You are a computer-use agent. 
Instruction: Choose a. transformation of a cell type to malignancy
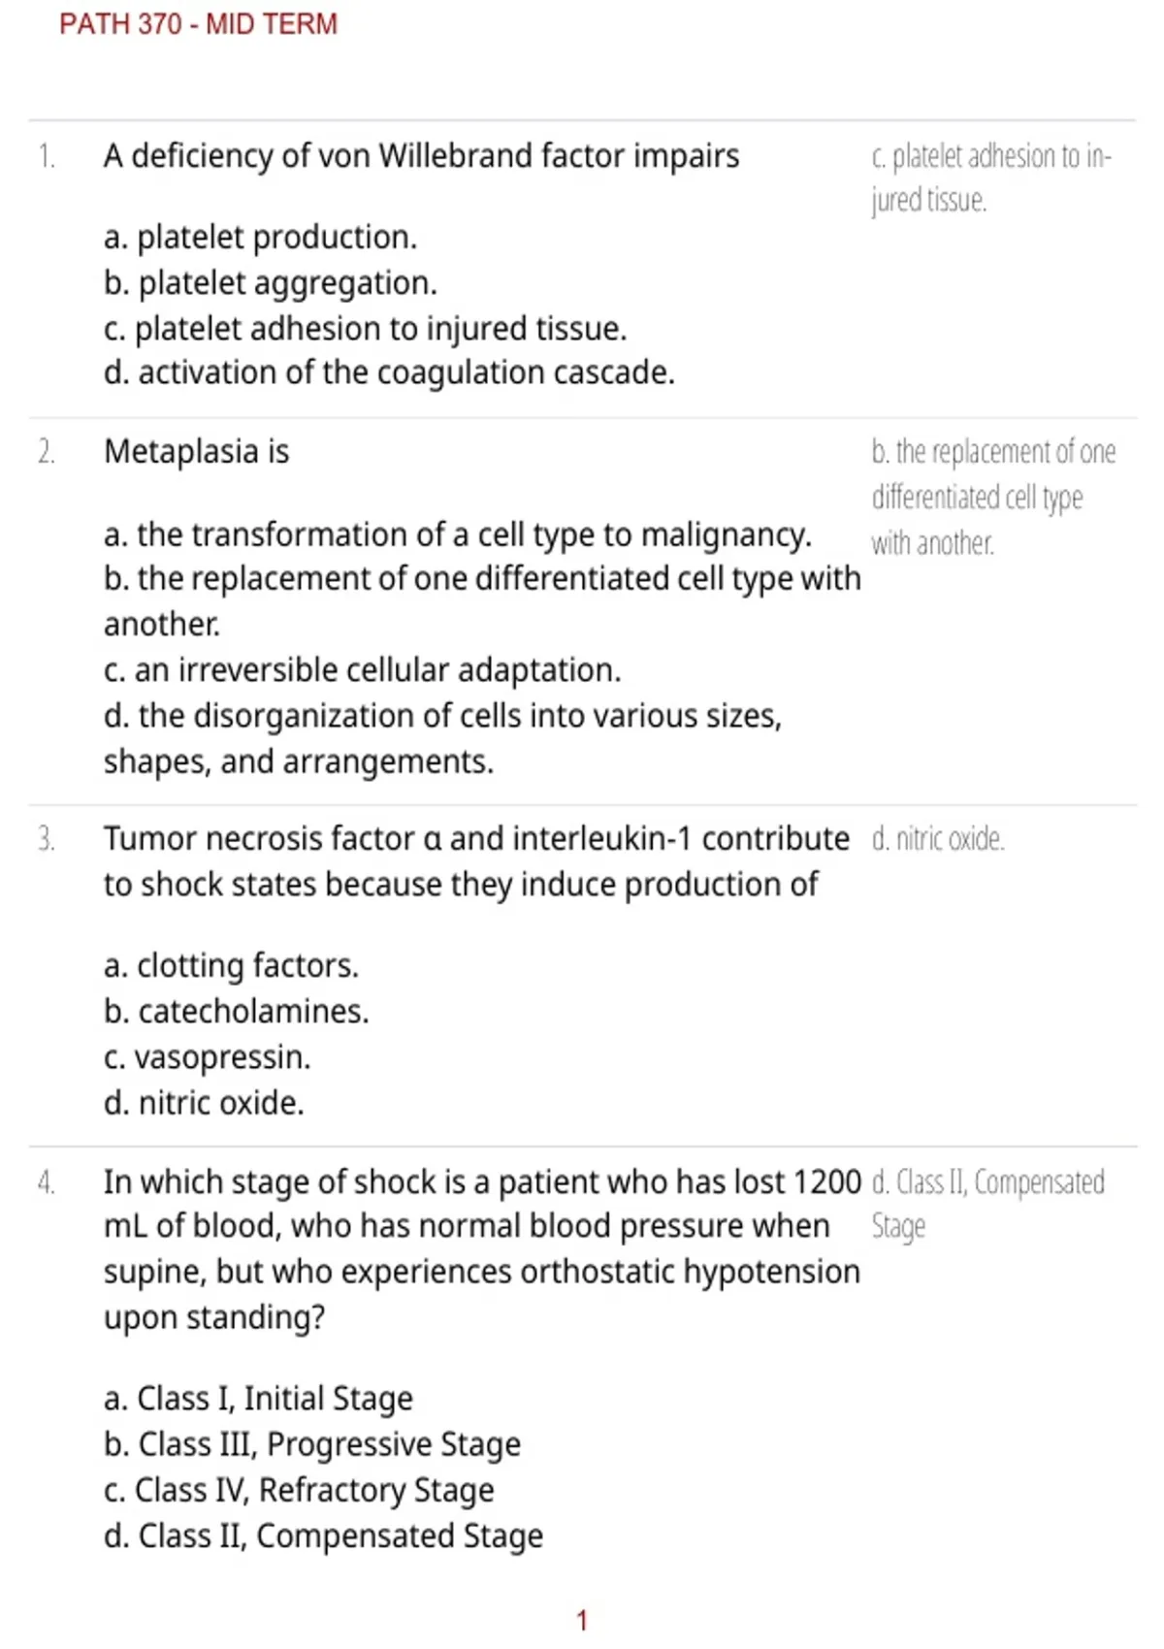458,535
